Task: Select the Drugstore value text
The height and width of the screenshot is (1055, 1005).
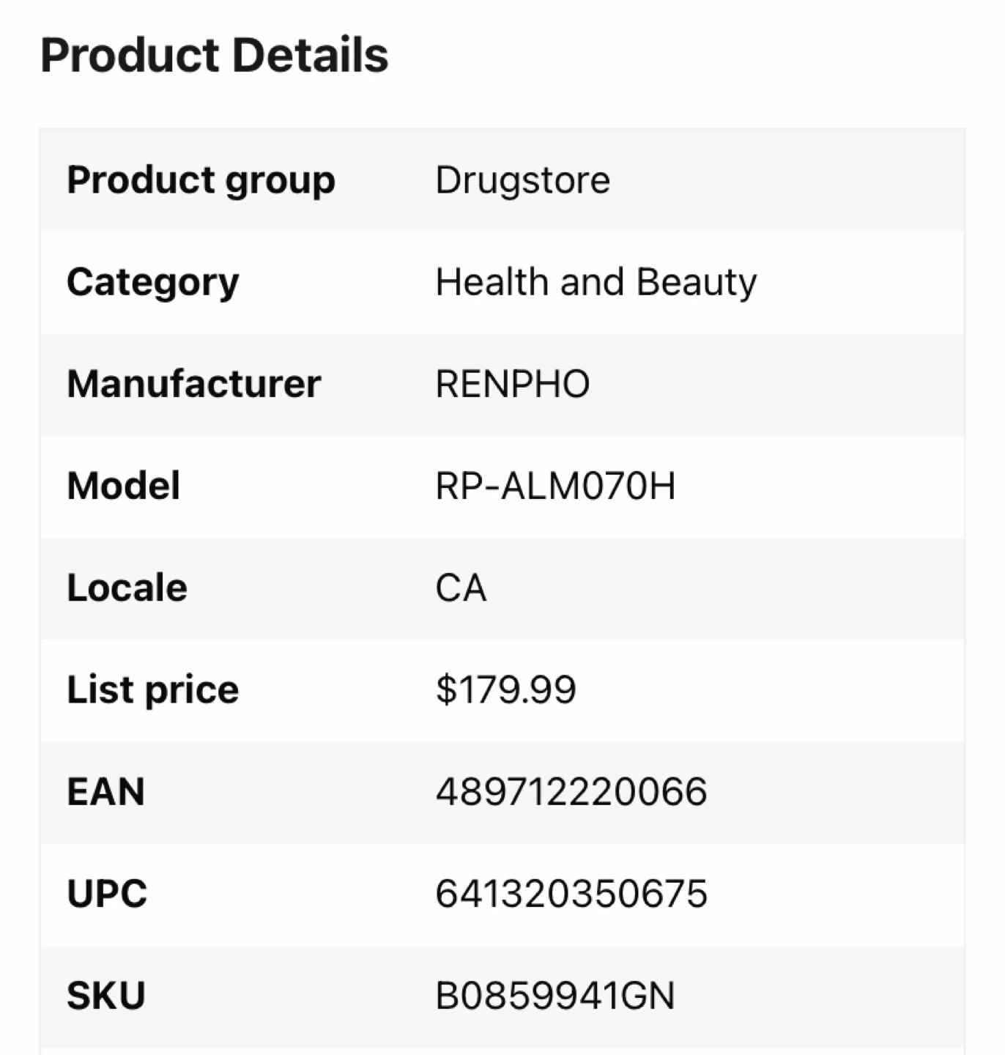Action: [x=522, y=180]
